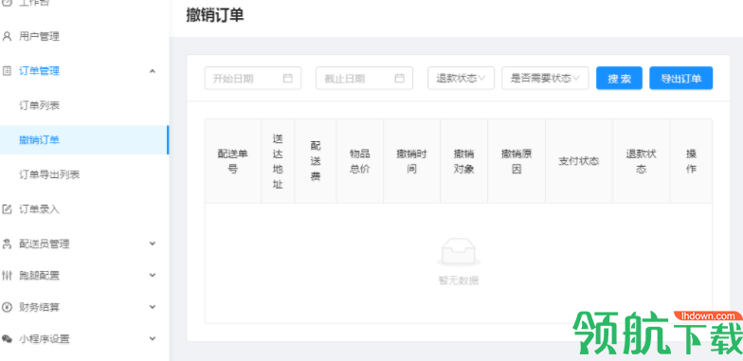Click the 配送费 column header
This screenshot has height=361, width=743.
click(x=316, y=161)
